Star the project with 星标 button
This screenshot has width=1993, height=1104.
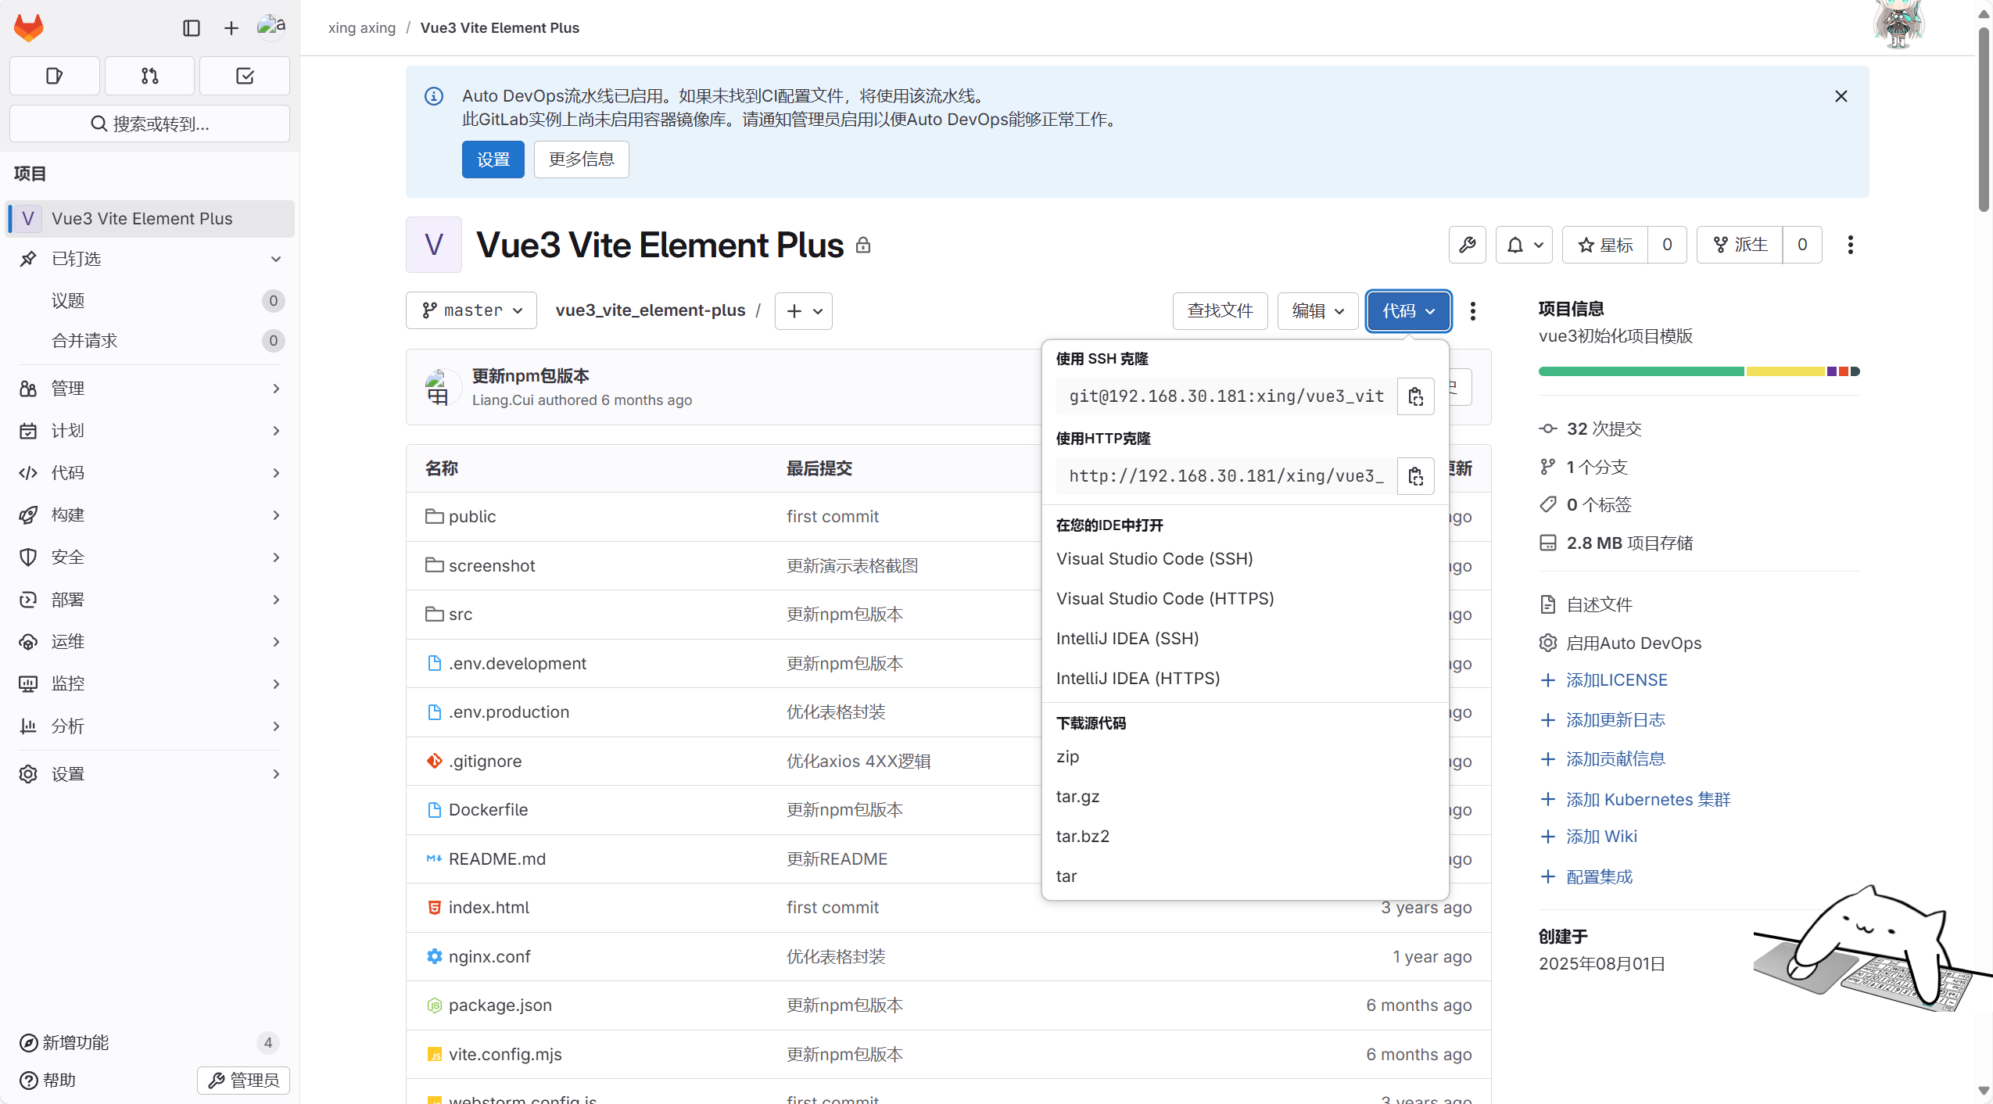click(1605, 245)
